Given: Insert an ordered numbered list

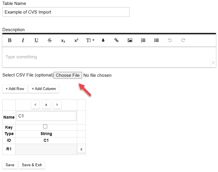Looking at the screenshot, I should point(143,40).
